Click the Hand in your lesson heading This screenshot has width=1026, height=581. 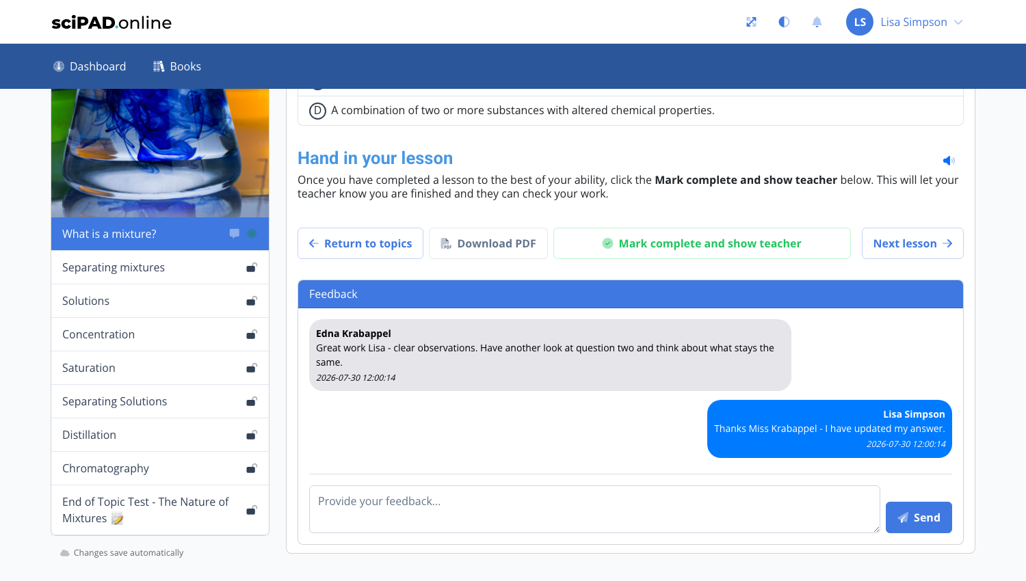[x=375, y=158]
